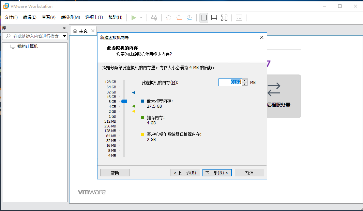This screenshot has height=211, width=363.
Task: Close the library panel with its X
Action: (x=64, y=28)
